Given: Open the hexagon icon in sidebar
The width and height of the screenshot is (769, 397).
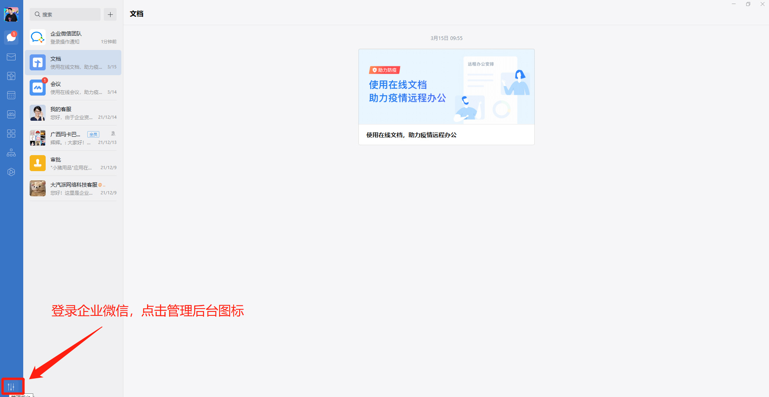Looking at the screenshot, I should (11, 172).
